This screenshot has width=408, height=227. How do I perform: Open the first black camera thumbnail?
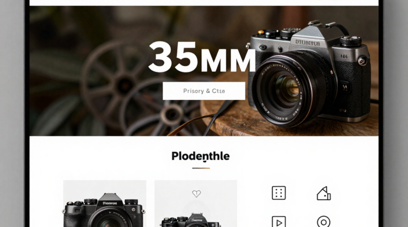click(105, 204)
